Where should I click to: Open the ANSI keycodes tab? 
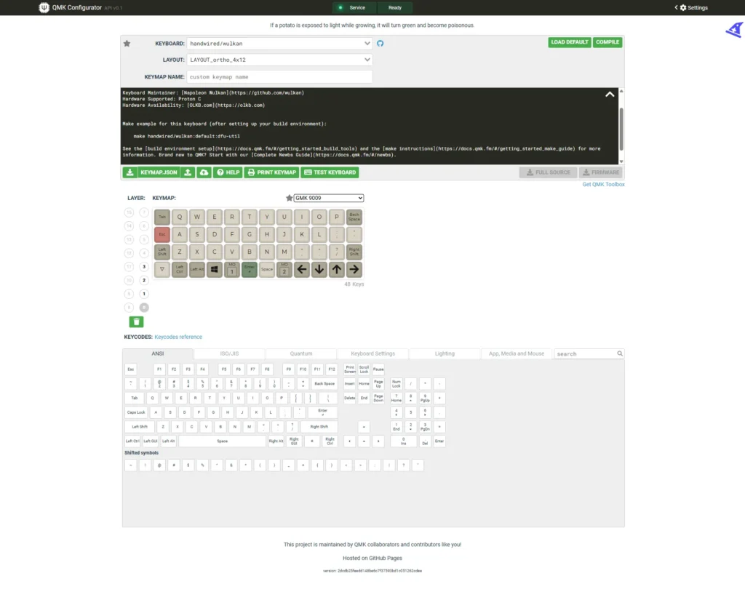coord(158,354)
